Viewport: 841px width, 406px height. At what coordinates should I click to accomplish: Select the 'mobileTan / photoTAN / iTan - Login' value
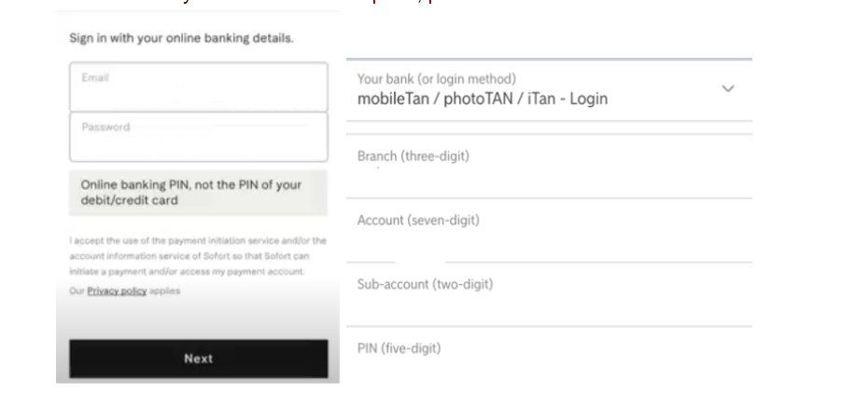[483, 99]
